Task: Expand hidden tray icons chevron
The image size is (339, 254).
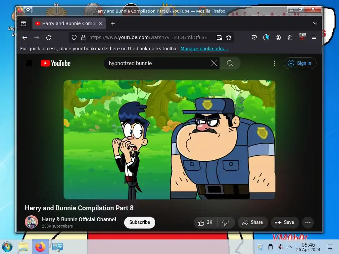Action: click(x=290, y=247)
